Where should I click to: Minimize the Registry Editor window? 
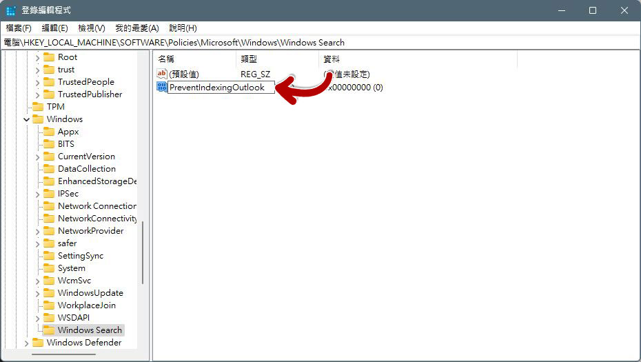[x=562, y=10]
